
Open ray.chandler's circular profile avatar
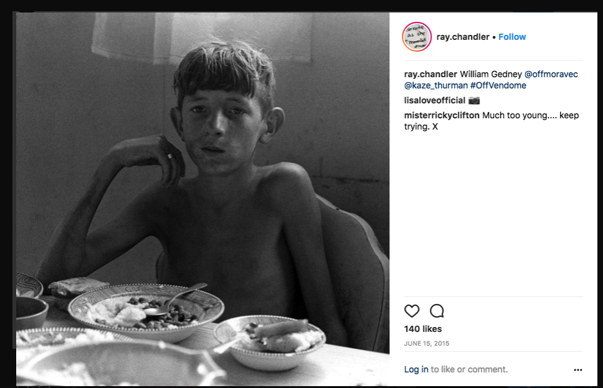pos(417,37)
